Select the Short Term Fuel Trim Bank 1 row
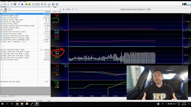Viewport: 191px width, 107px height. click(25, 52)
